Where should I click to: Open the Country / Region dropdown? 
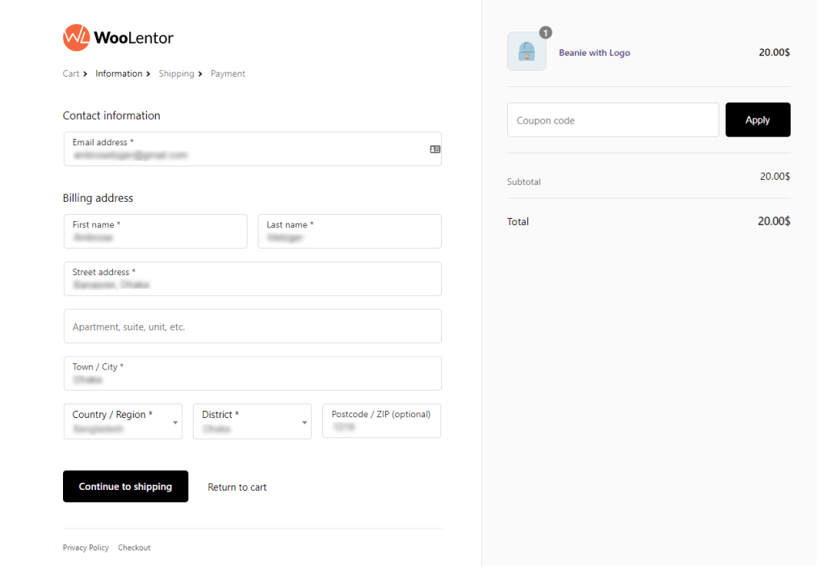click(x=123, y=421)
